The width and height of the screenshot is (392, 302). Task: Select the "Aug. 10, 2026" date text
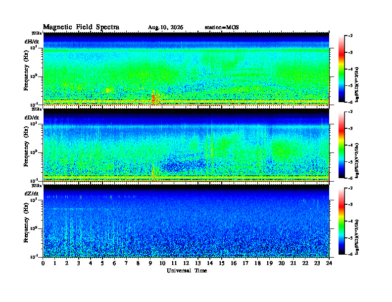165,28
